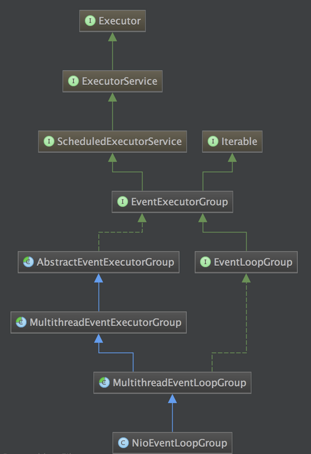Click the interface icon on Executor node

90,21
